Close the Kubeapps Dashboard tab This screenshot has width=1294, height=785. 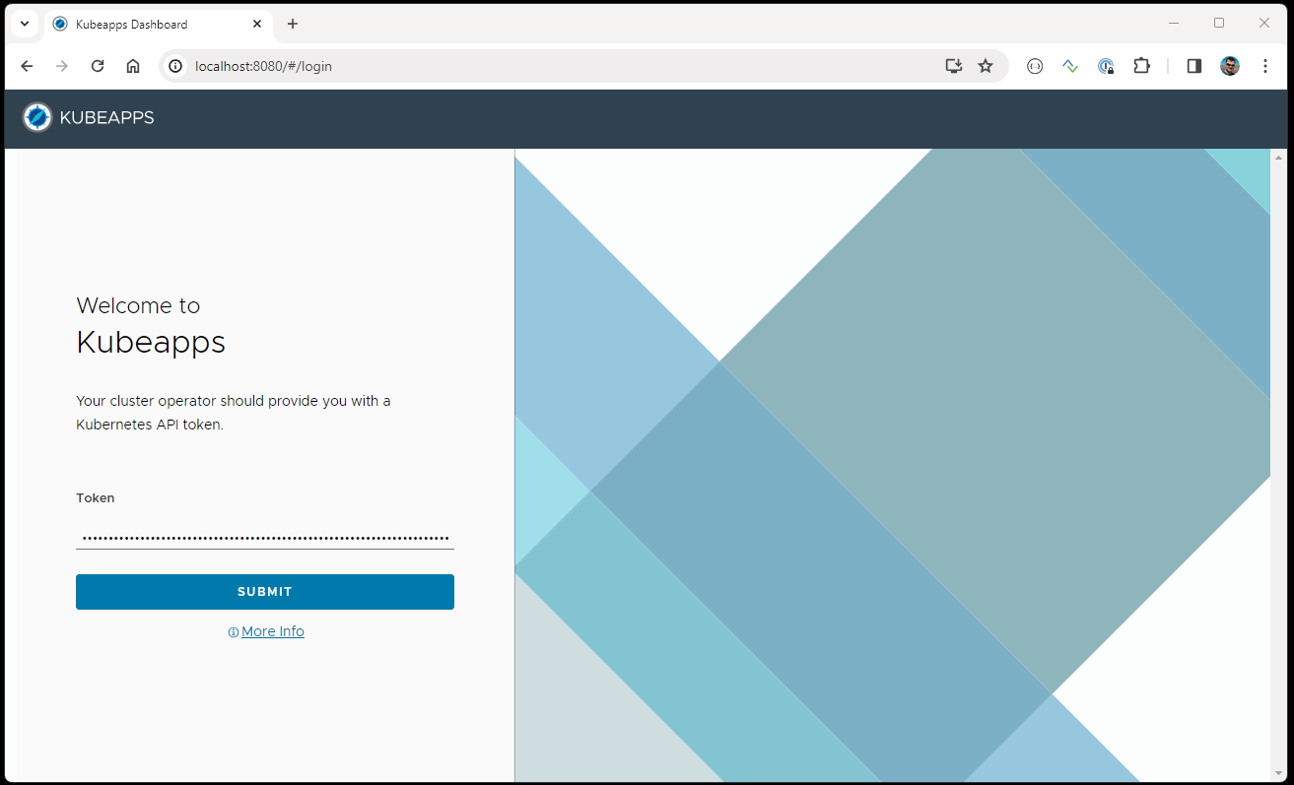coord(257,24)
